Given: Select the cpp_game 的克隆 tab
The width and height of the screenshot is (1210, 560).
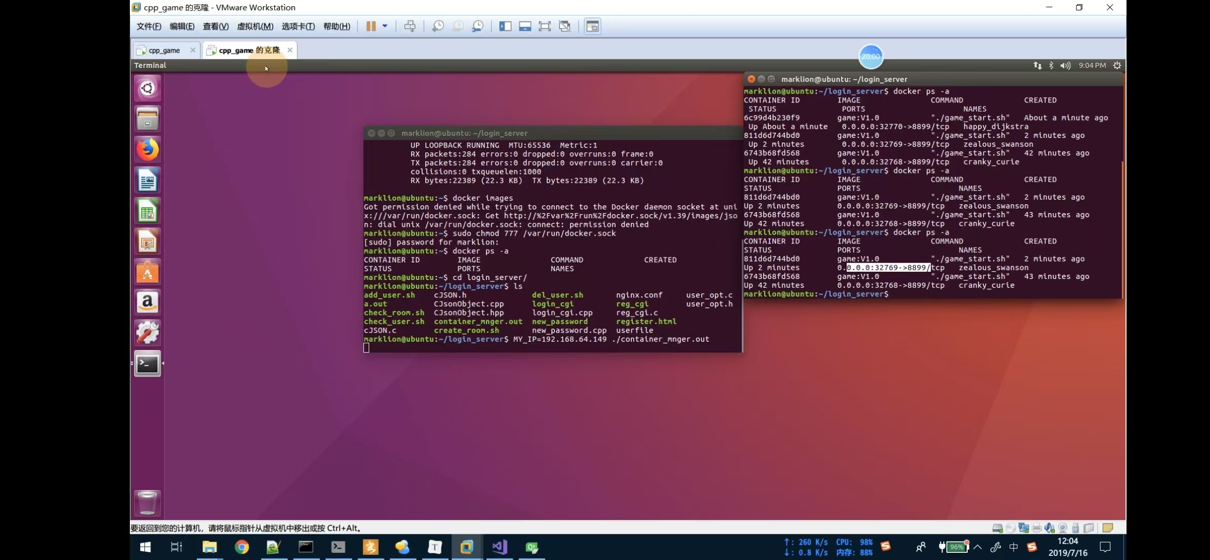Looking at the screenshot, I should tap(249, 50).
